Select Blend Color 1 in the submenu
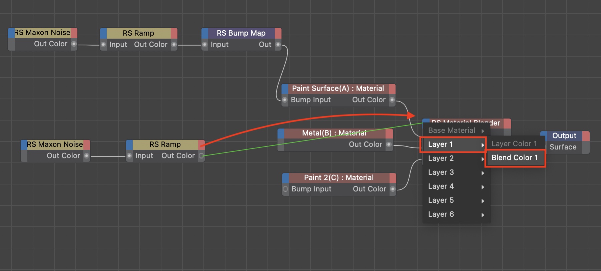The height and width of the screenshot is (271, 601). (x=515, y=158)
